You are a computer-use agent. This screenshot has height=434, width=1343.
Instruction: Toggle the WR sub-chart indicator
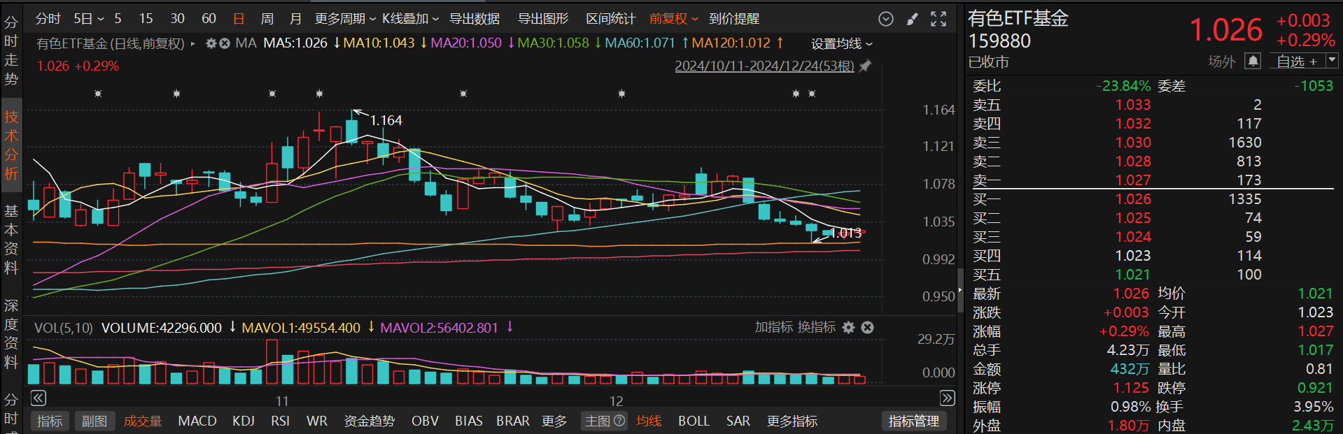click(x=317, y=421)
